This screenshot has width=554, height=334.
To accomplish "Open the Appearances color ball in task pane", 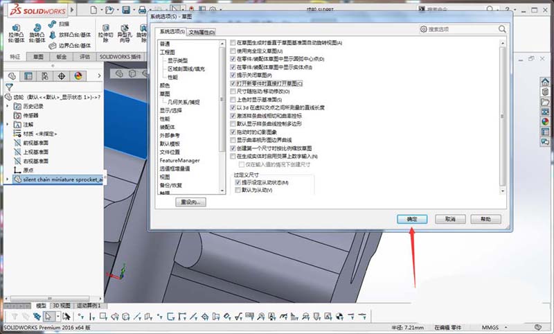I will click(x=545, y=121).
